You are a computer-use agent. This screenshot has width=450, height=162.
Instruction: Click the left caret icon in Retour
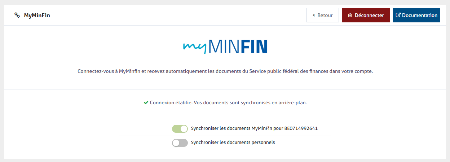tap(314, 15)
